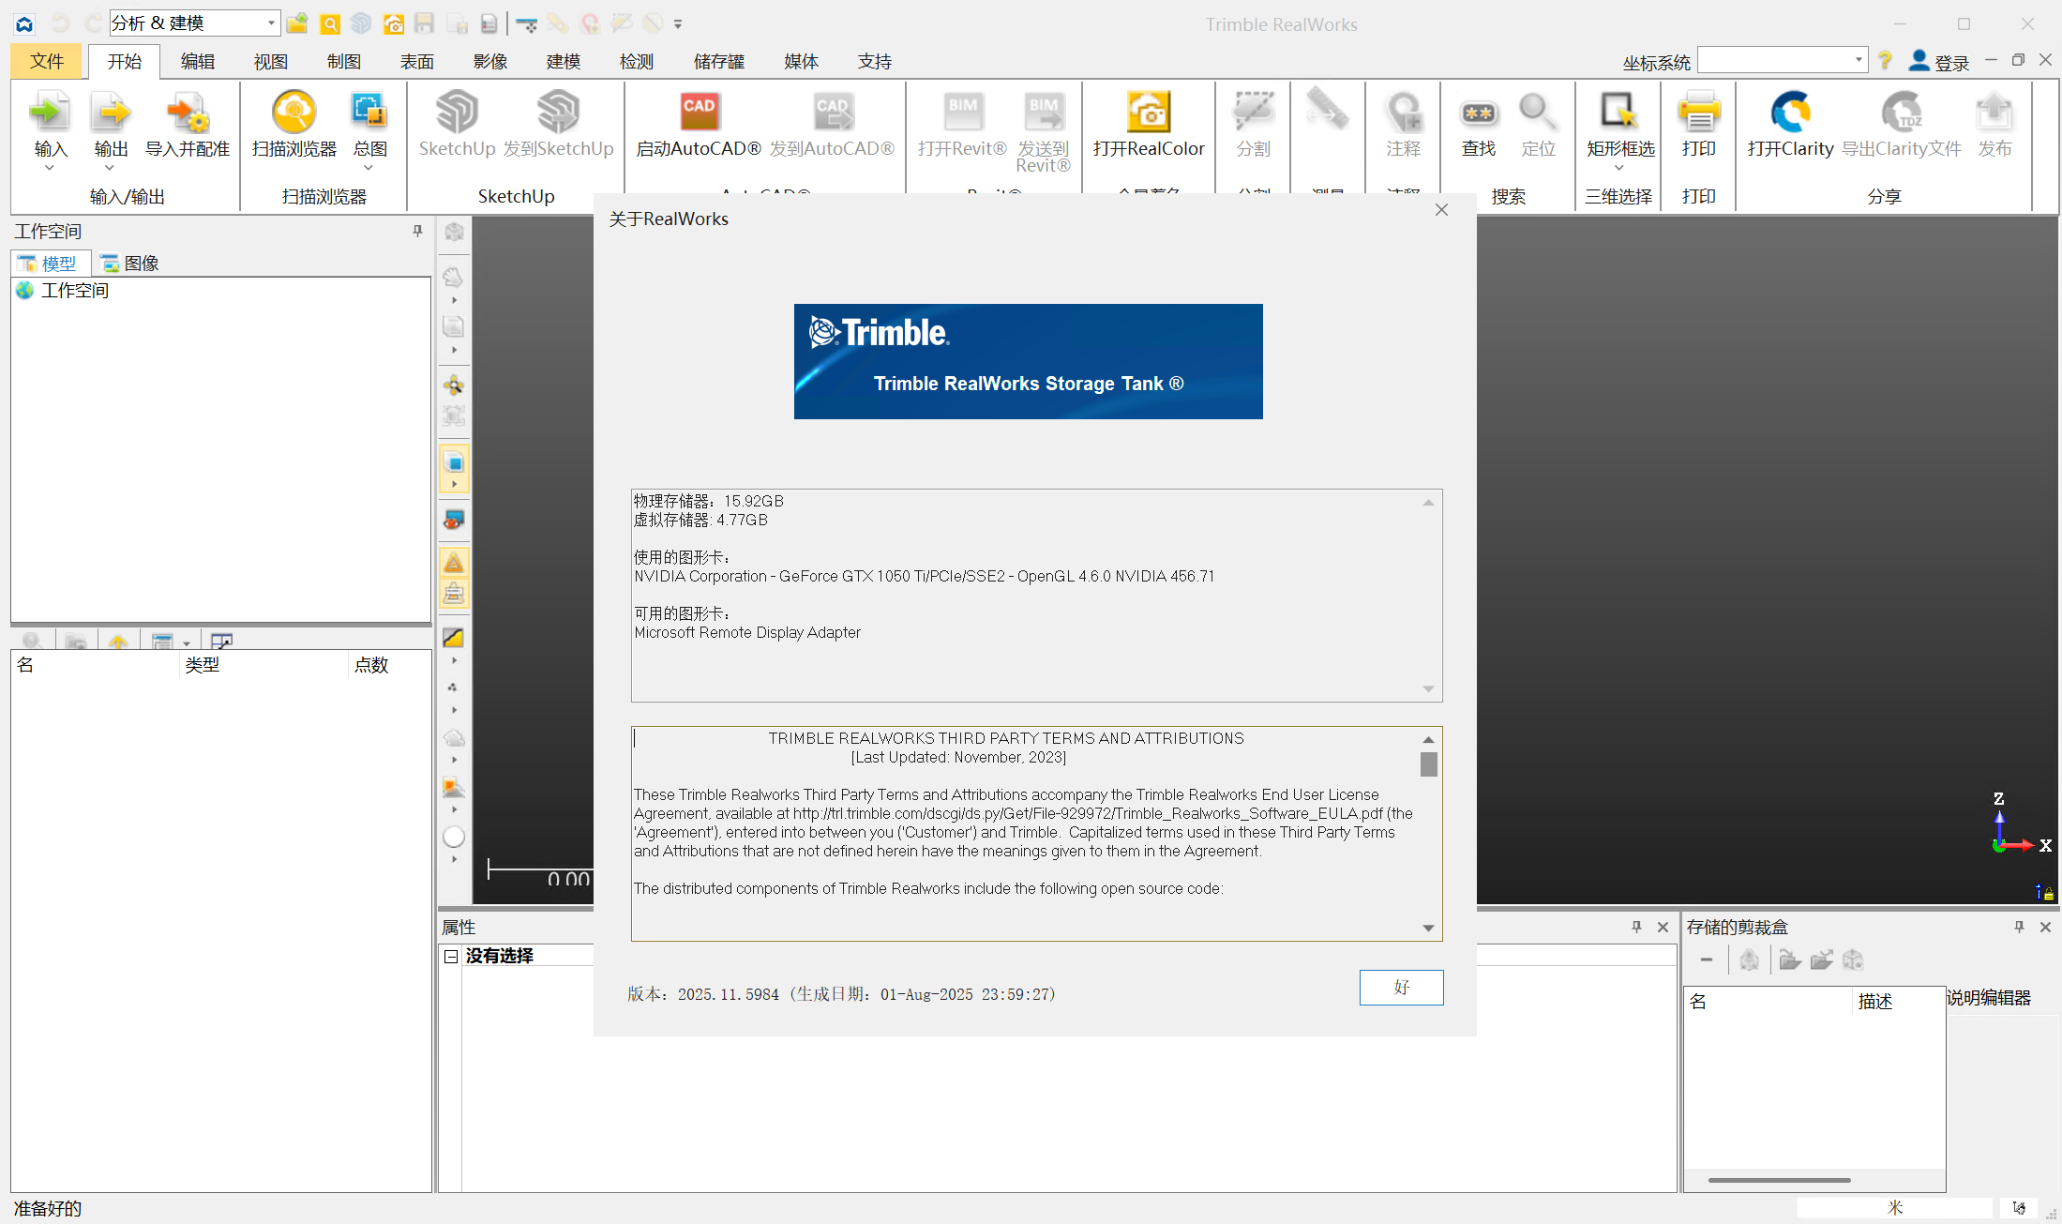Click the measuring ruler icon in ribbon
Screen dimensions: 2062x1224
pyautogui.click(x=1327, y=111)
